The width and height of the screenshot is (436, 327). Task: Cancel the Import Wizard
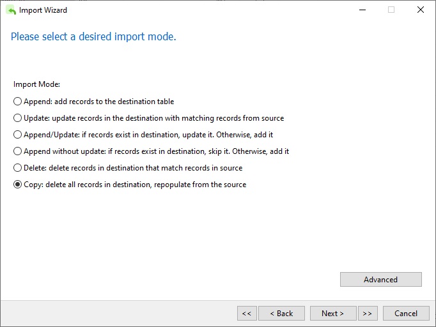click(406, 314)
